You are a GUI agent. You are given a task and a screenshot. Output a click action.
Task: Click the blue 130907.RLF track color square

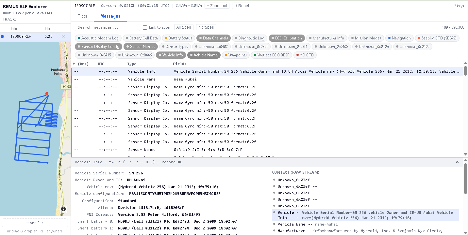click(3, 37)
